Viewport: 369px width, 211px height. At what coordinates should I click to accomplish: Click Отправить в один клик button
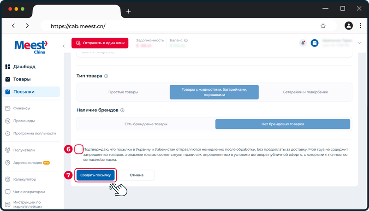[x=100, y=43]
